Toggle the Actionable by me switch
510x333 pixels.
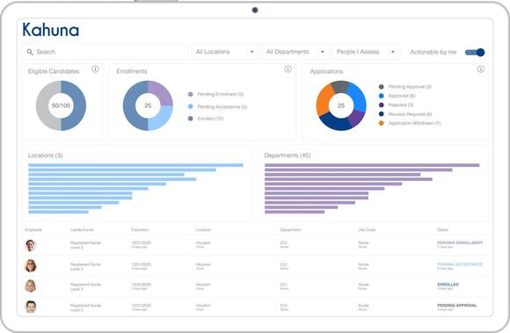click(475, 53)
